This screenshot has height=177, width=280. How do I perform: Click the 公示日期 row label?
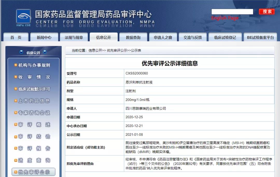(x=73, y=135)
